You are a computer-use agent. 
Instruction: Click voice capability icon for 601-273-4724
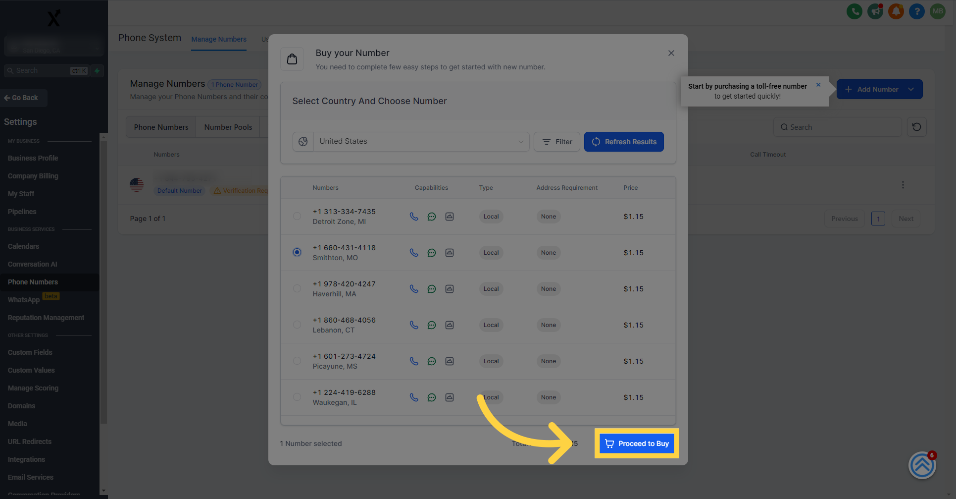414,361
